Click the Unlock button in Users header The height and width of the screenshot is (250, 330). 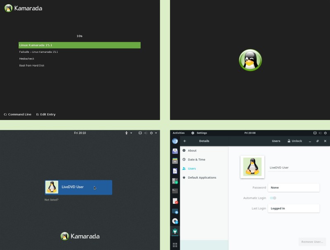pos(295,141)
